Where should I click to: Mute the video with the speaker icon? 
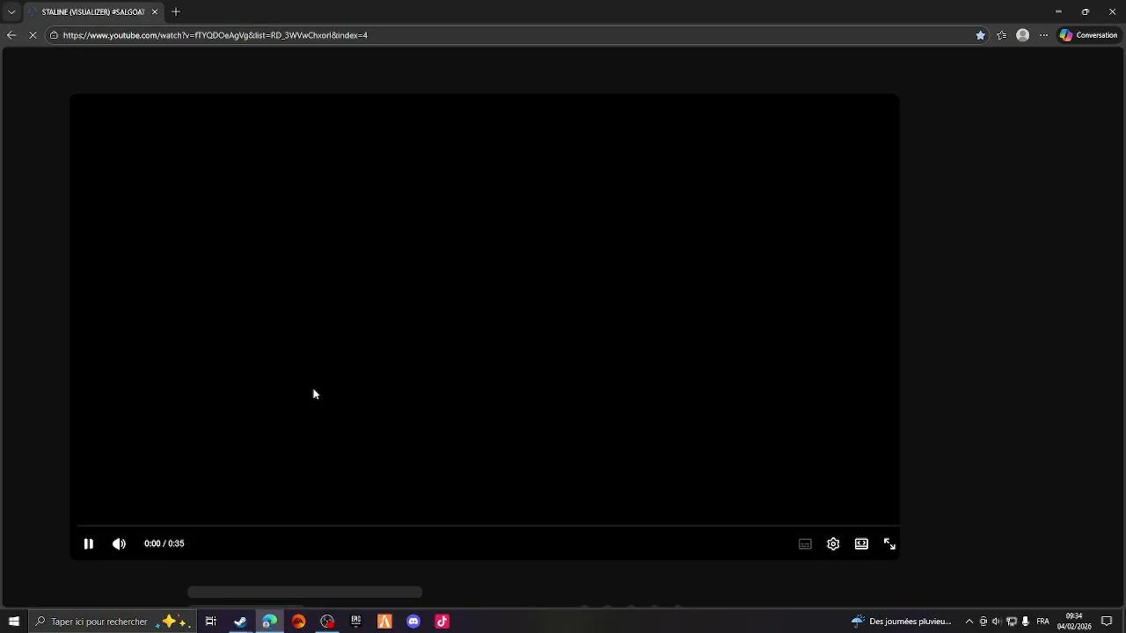[x=119, y=544]
